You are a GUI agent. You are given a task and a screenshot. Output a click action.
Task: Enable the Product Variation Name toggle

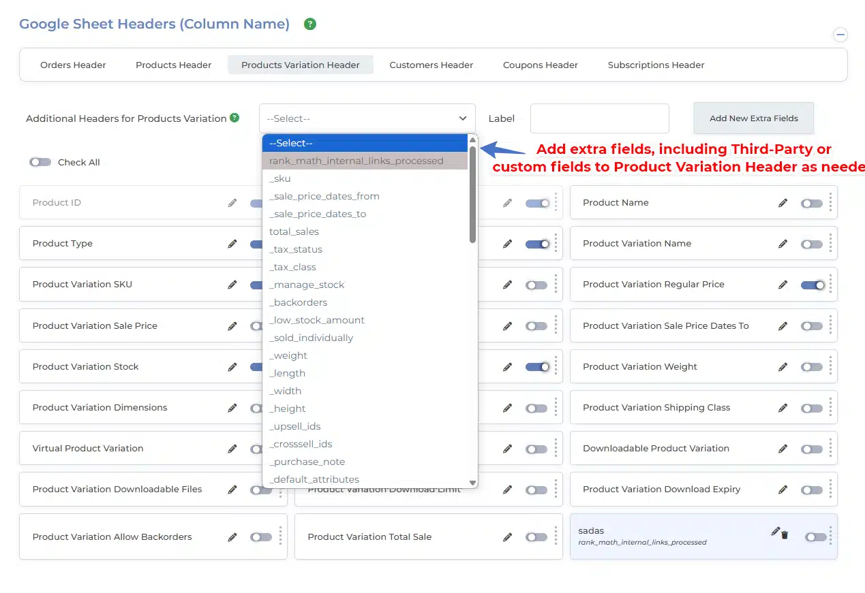[x=811, y=244]
